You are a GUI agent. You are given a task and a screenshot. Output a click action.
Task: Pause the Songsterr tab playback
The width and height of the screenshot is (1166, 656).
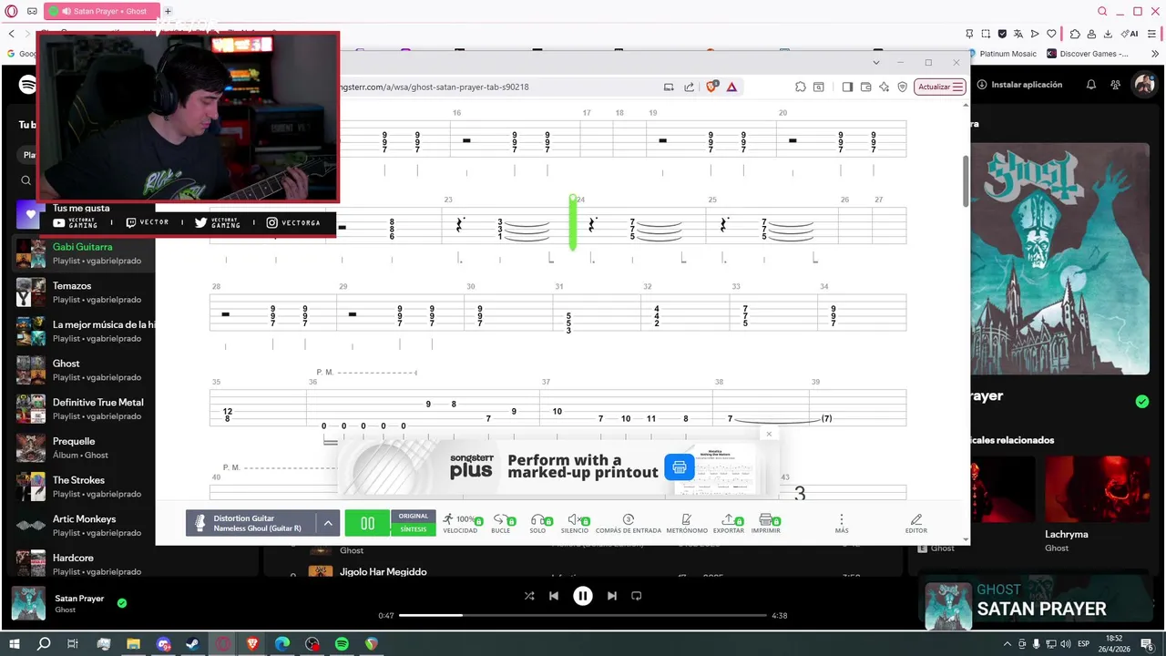367,523
